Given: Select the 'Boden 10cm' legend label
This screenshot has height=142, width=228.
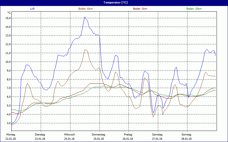Looking at the screenshot, I should pos(86,9).
